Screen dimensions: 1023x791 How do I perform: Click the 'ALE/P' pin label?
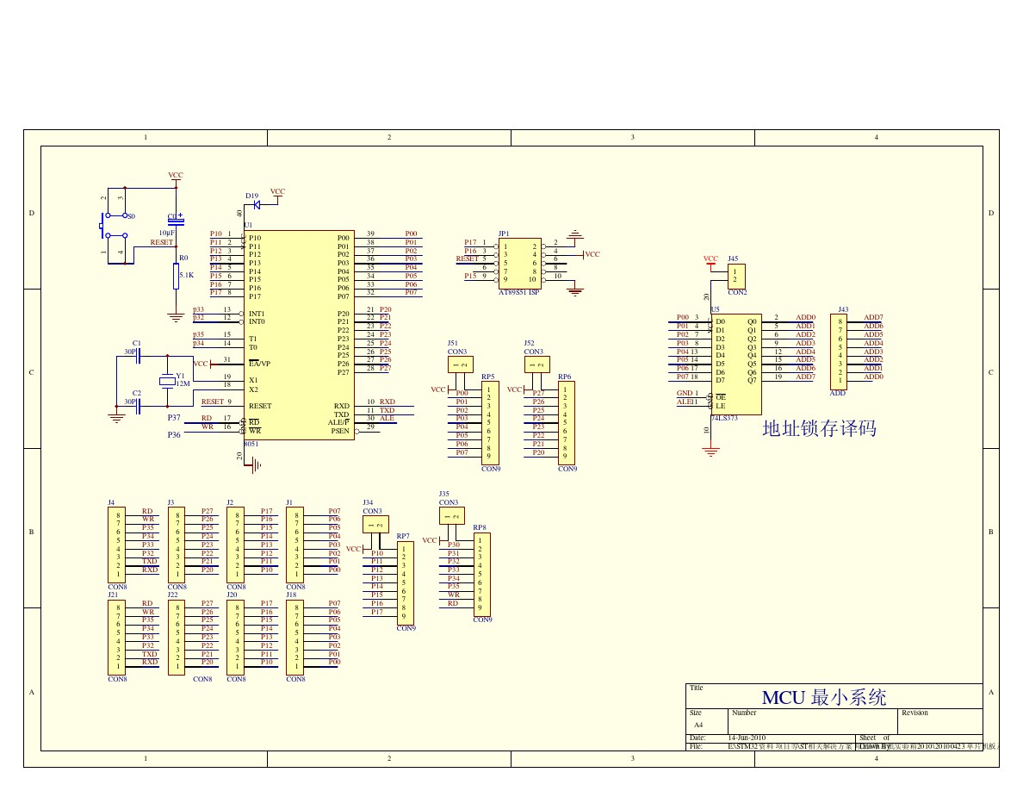click(x=338, y=422)
